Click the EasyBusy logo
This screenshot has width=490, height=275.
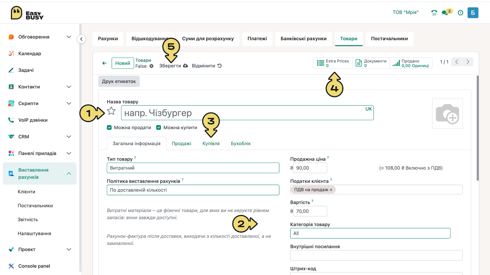(27, 13)
